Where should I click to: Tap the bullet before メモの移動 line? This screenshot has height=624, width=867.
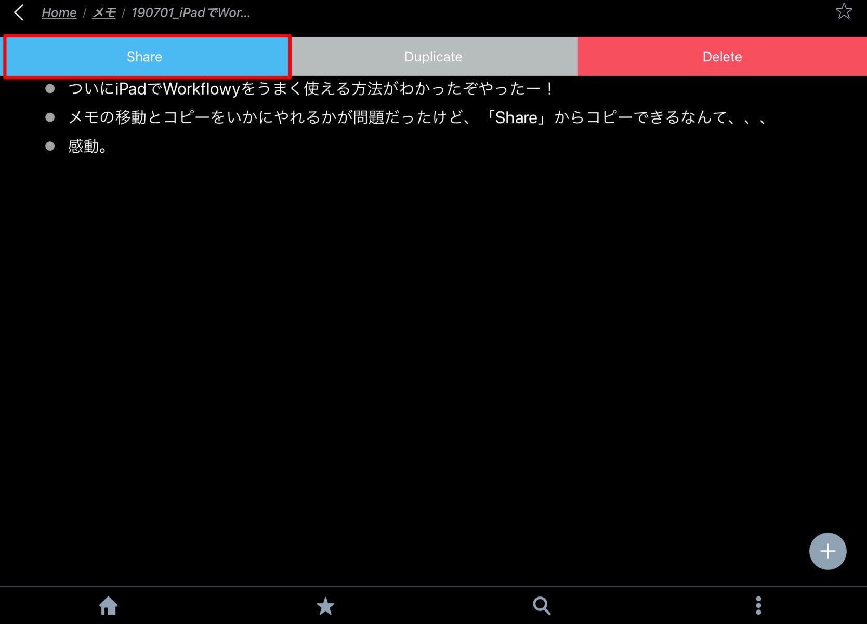pos(50,117)
